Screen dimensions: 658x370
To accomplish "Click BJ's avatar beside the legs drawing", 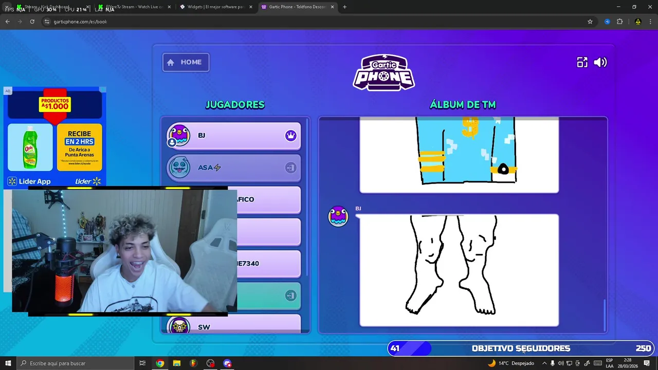I will (338, 216).
